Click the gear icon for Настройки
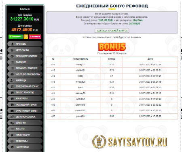The image size is (182, 152). (x=12, y=147)
